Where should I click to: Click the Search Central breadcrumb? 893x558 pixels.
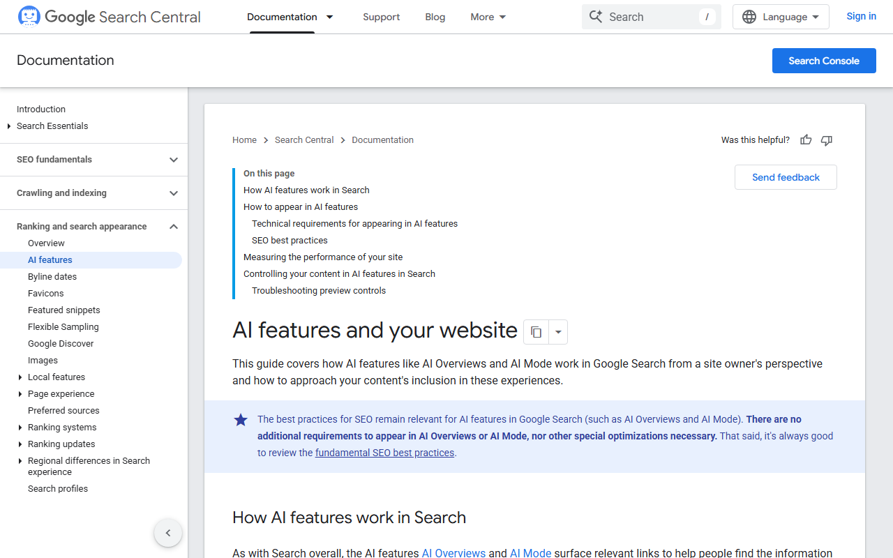(304, 140)
